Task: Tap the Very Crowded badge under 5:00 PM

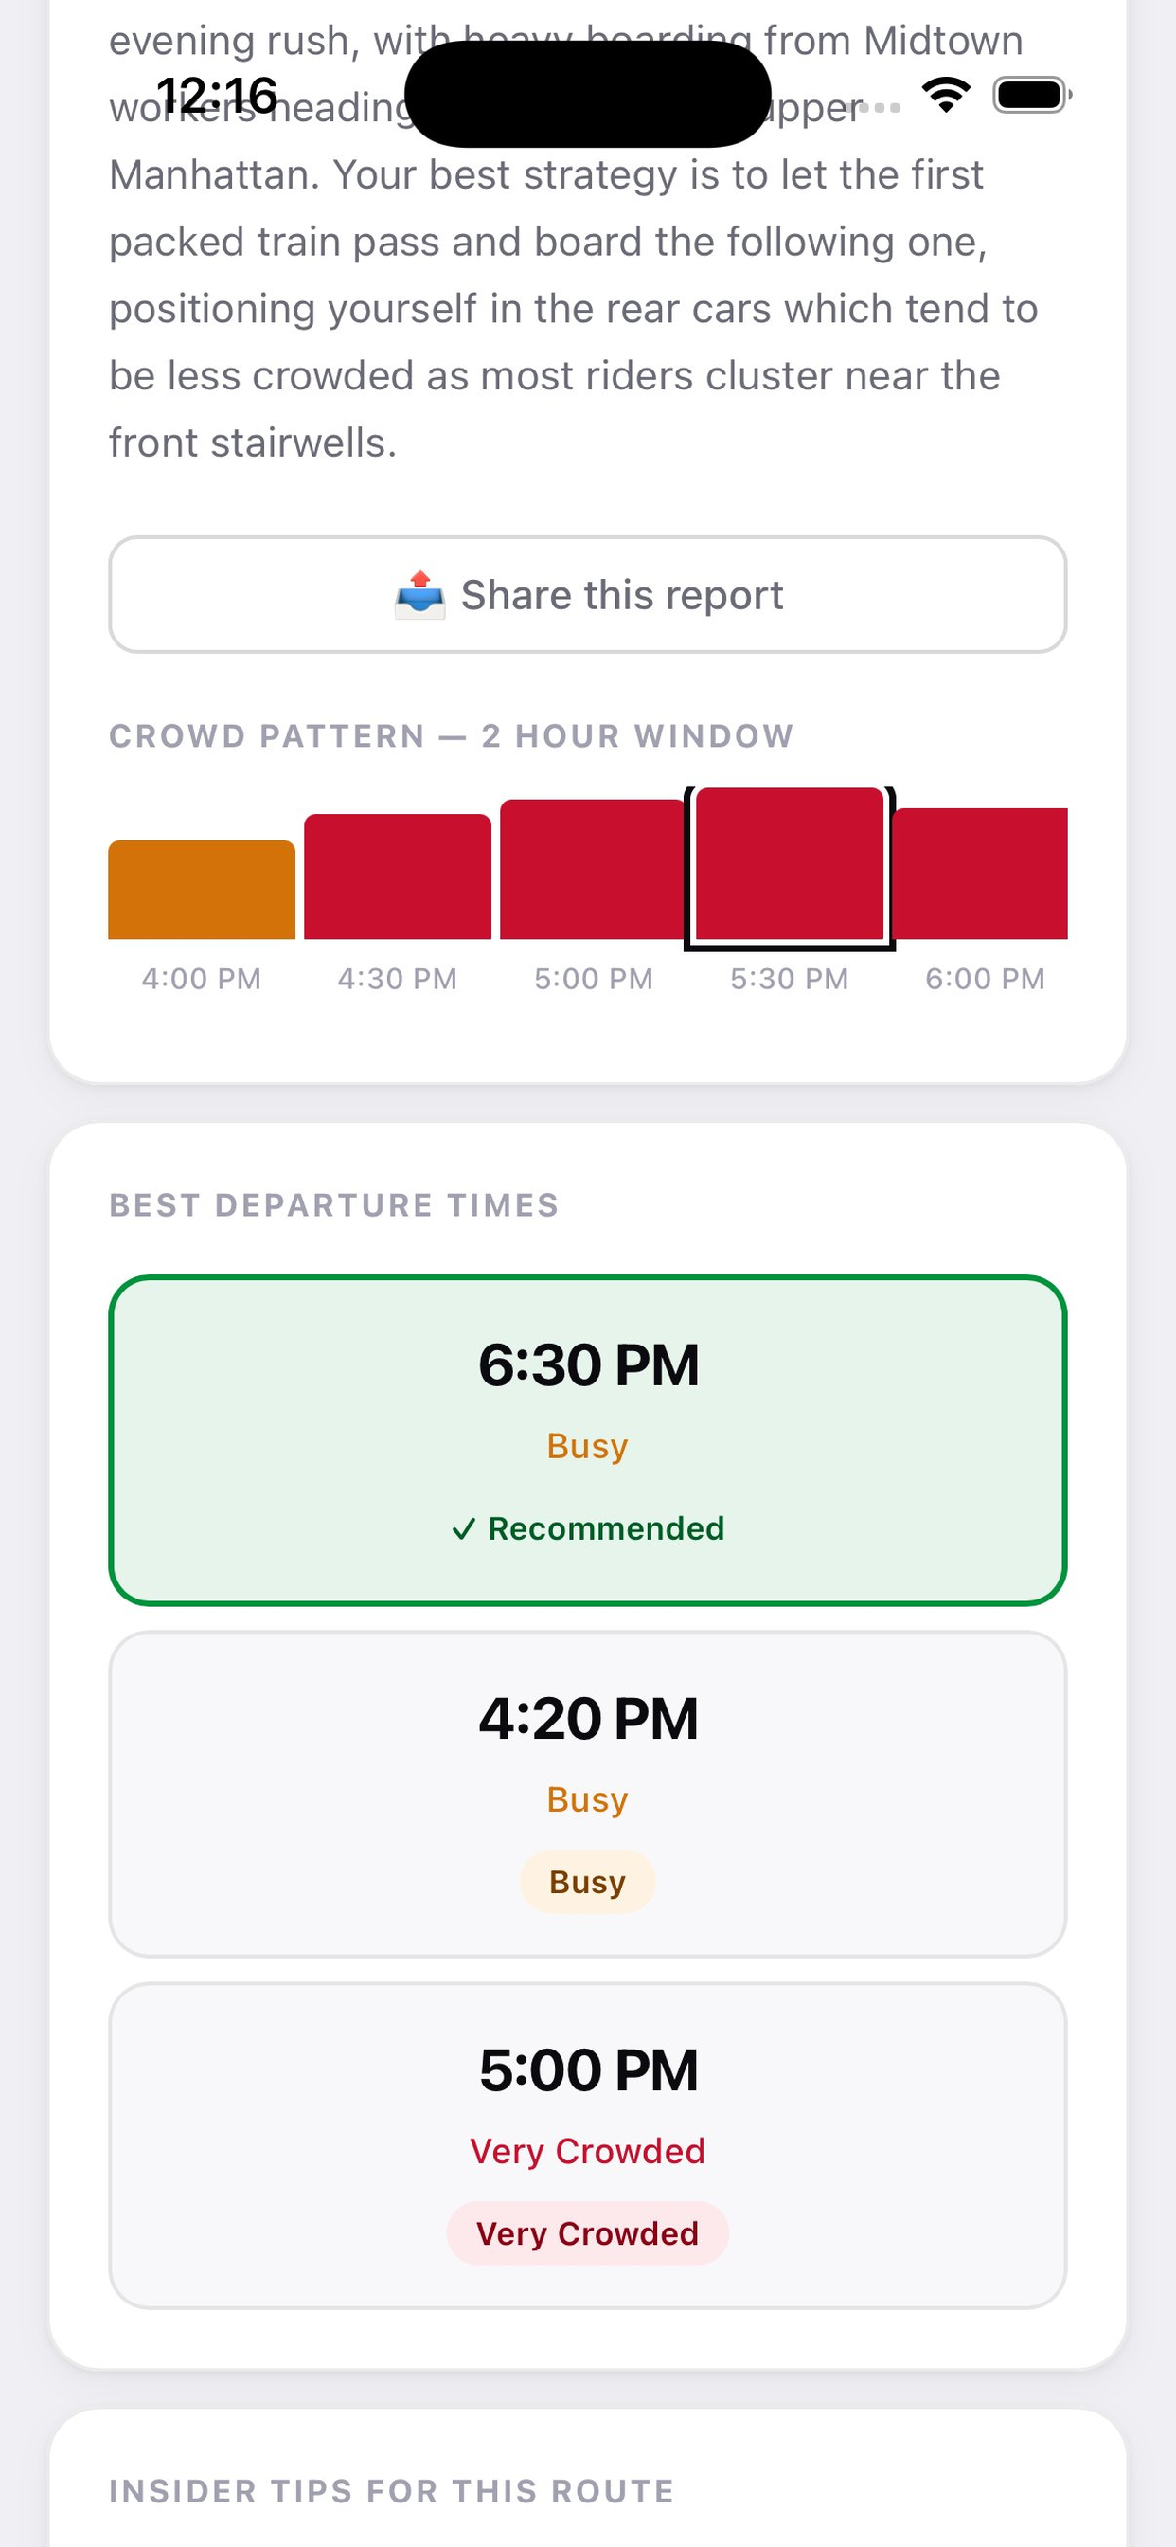Action: [588, 2233]
